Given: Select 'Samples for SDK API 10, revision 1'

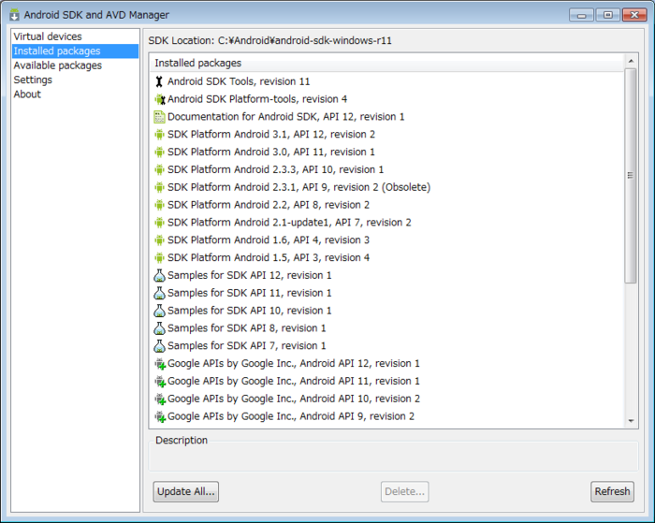Looking at the screenshot, I should 387,311.
